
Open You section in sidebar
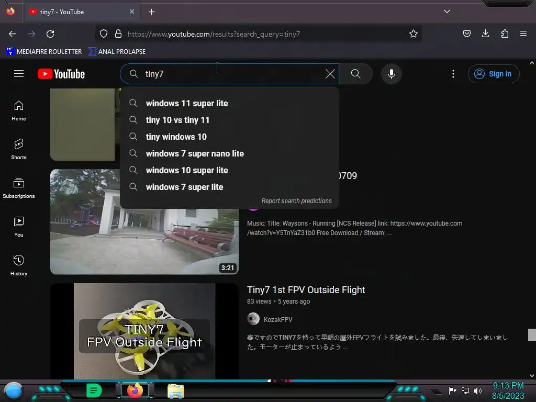tap(19, 227)
